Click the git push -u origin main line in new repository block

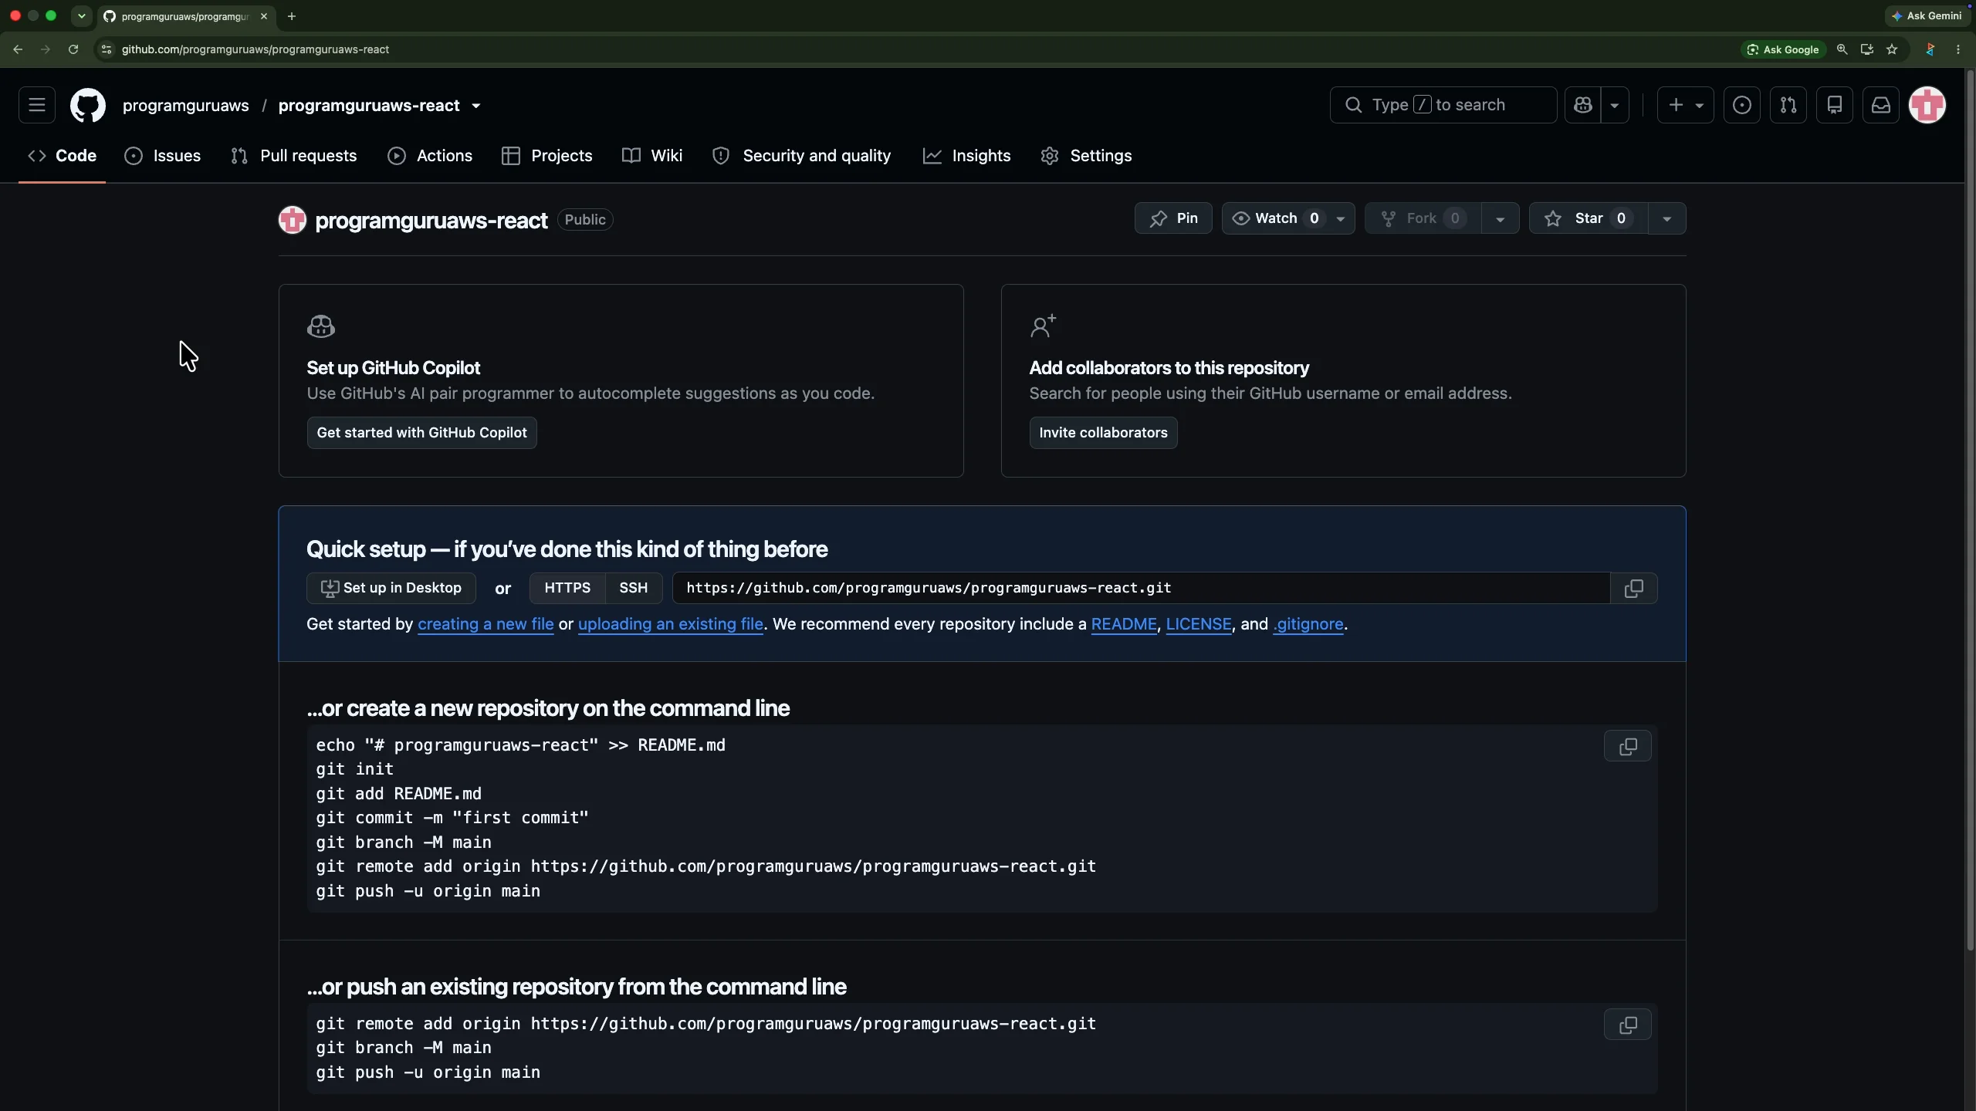(x=428, y=891)
